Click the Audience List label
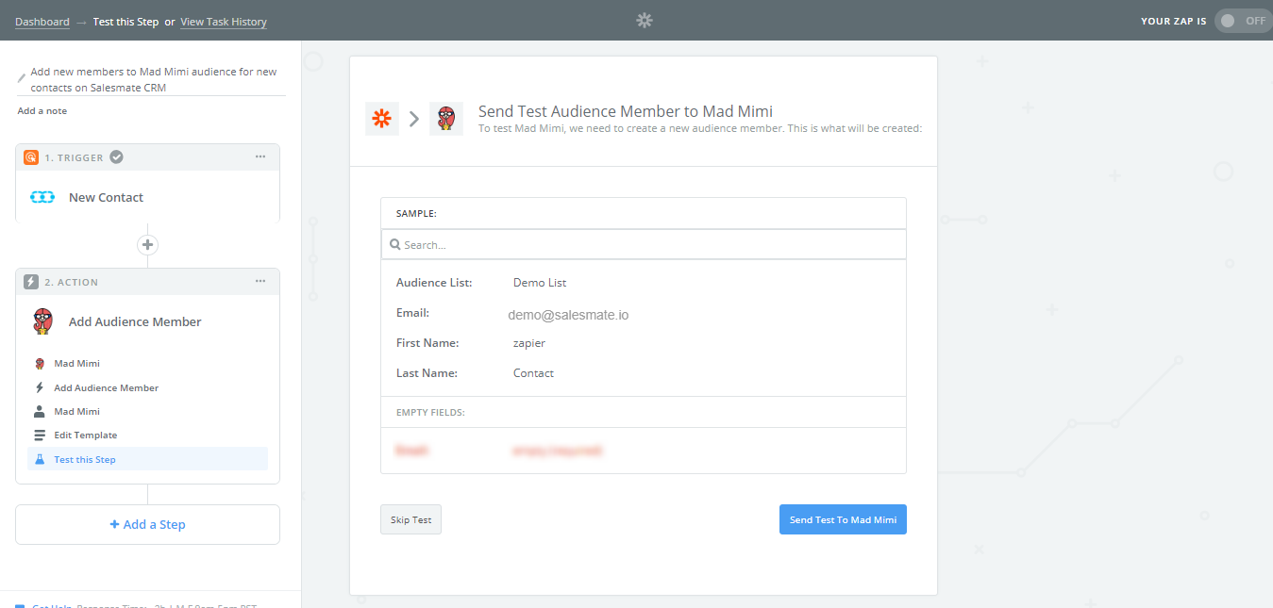 pyautogui.click(x=434, y=283)
